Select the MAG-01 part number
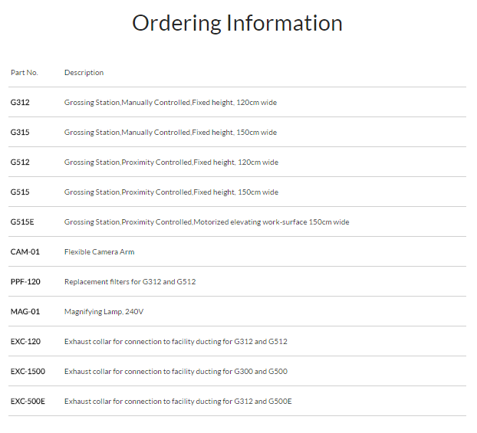 click(25, 312)
